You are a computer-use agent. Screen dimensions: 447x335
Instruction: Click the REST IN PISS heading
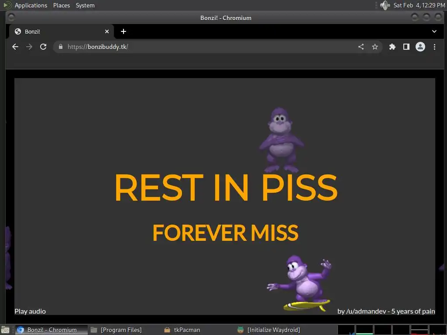coord(226,188)
